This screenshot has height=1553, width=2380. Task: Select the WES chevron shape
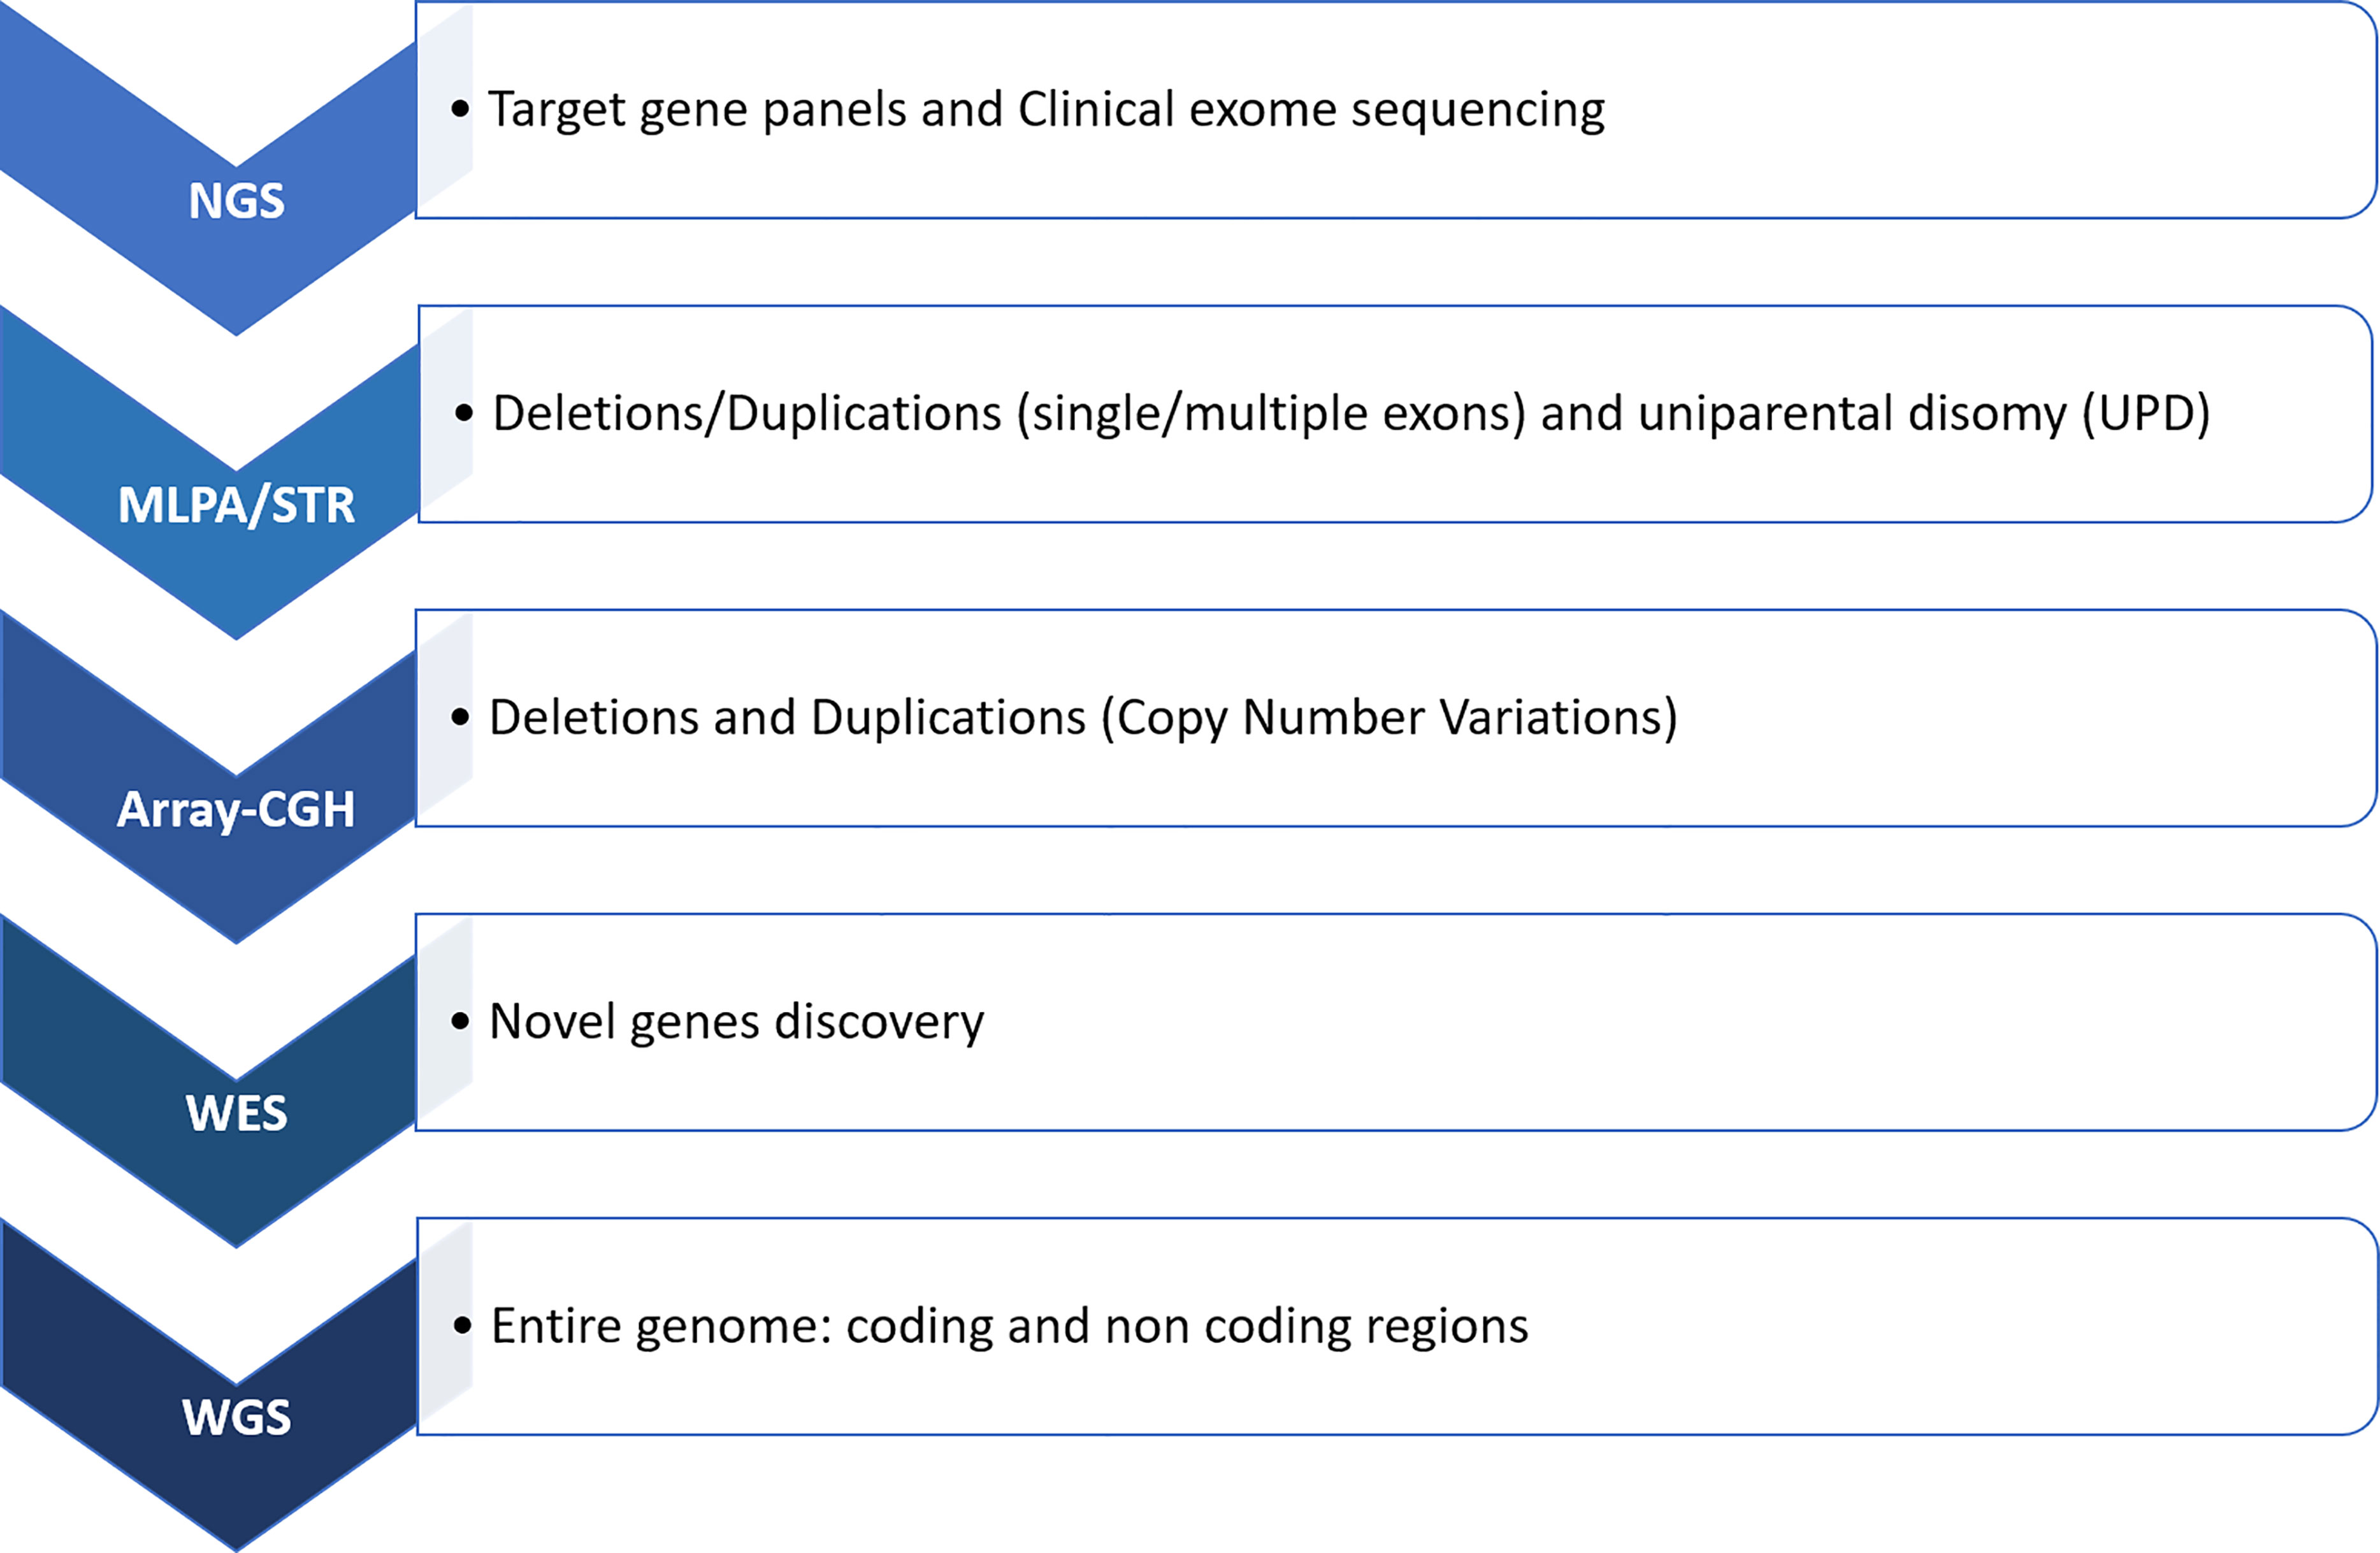pos(208,1080)
